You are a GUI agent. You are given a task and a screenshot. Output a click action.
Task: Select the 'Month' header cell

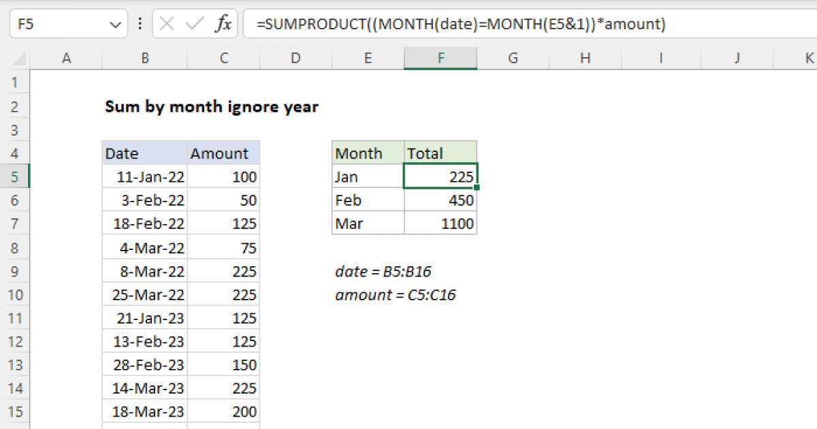[x=359, y=153]
